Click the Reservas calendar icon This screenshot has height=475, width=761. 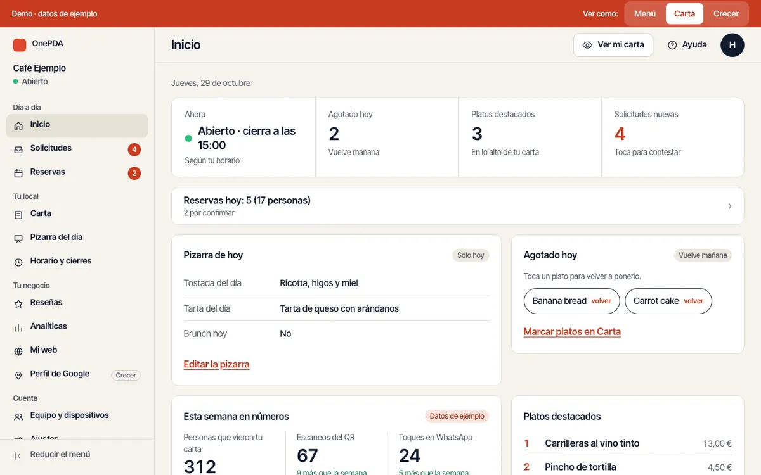[18, 173]
